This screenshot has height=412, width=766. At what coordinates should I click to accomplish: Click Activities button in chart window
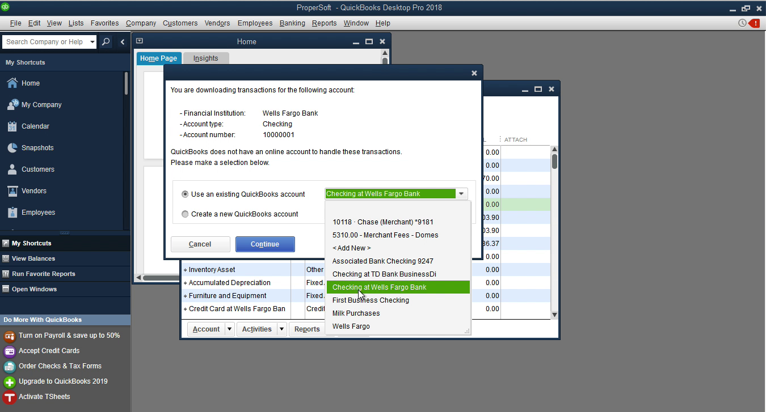[x=257, y=329]
